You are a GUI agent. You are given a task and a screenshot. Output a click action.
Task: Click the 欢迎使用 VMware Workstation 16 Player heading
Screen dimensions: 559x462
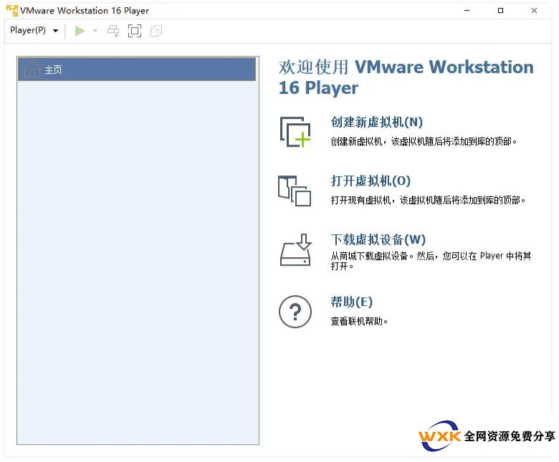[406, 77]
